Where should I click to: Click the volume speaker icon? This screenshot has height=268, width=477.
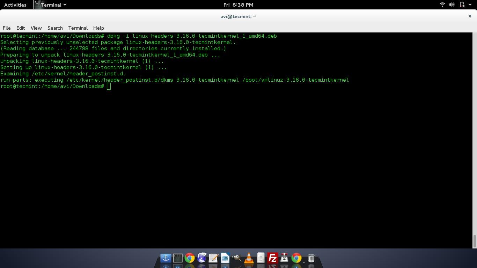point(452,5)
